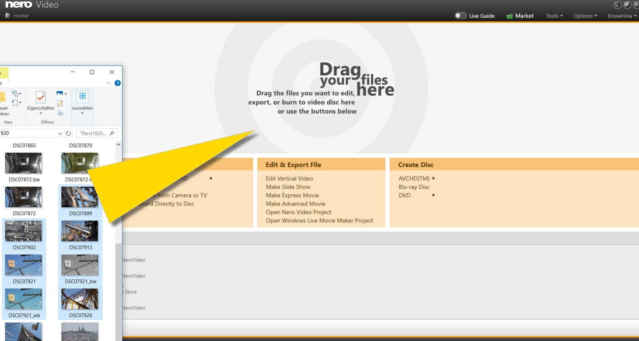
Task: Open the Market basket icon
Action: (x=509, y=16)
